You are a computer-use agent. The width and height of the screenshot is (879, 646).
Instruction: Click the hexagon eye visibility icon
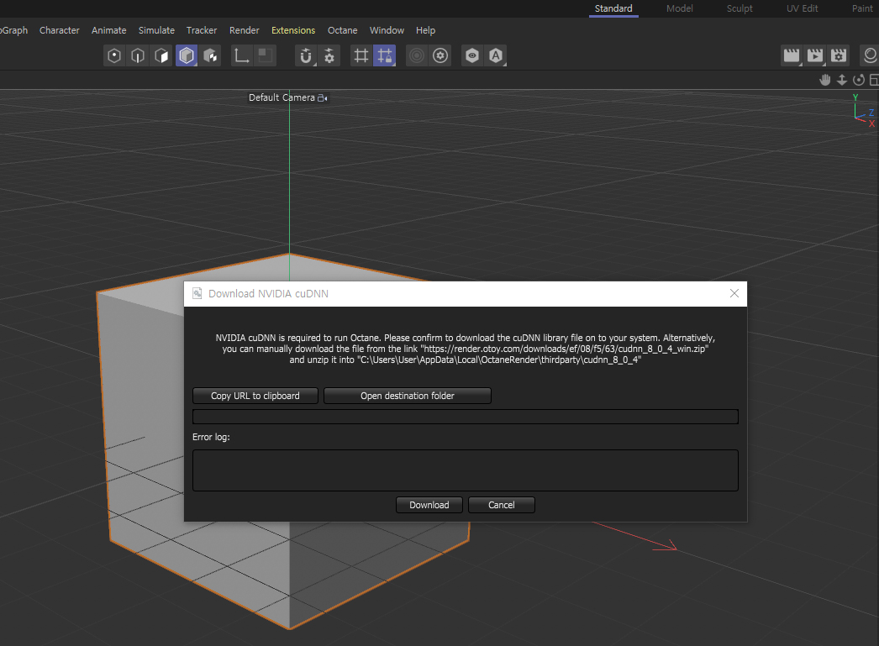pyautogui.click(x=472, y=55)
